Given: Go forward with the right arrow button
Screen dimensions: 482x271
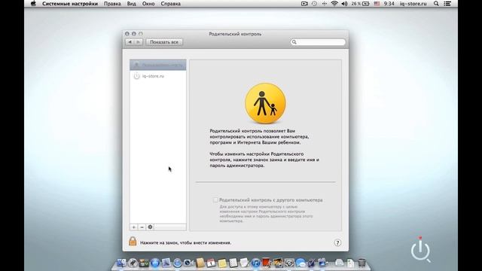Looking at the screenshot, I should 139,42.
